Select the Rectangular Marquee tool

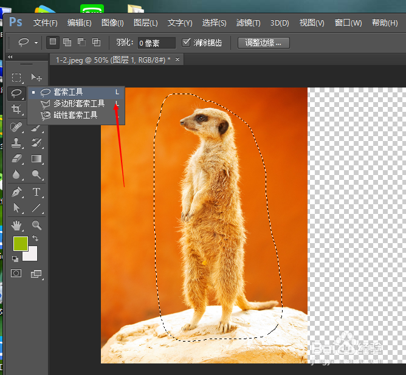point(16,77)
